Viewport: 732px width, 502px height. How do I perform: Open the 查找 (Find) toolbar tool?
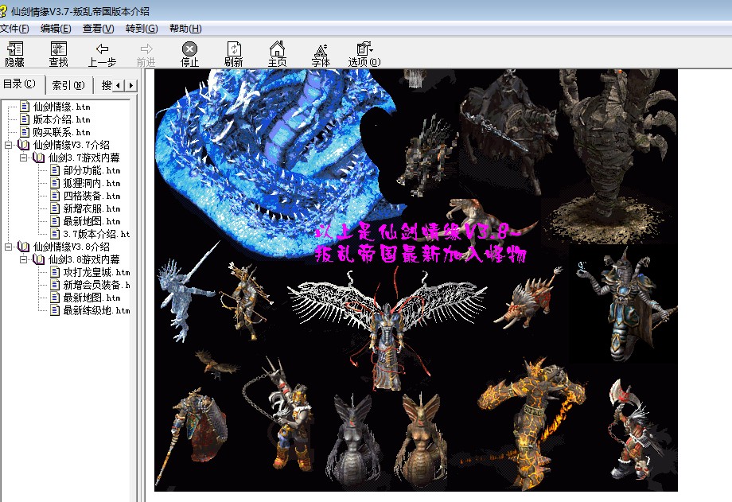pyautogui.click(x=58, y=54)
